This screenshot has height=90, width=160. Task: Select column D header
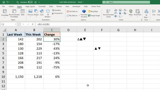coord(68,30)
